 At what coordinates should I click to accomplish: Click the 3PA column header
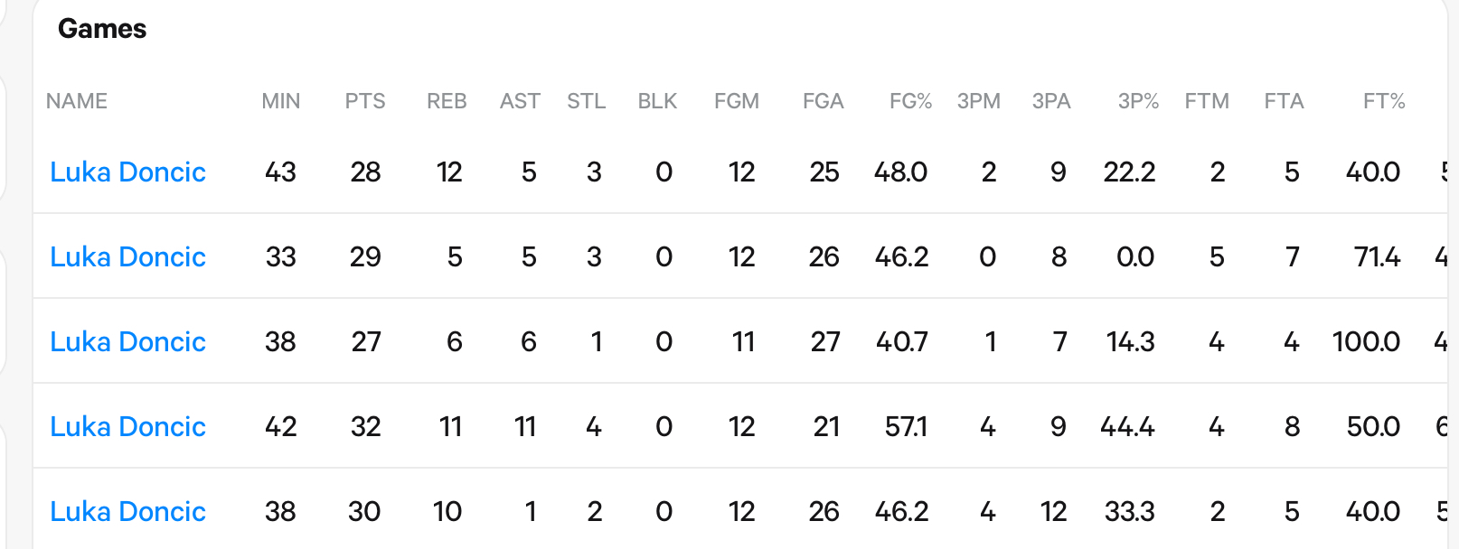[x=1051, y=101]
